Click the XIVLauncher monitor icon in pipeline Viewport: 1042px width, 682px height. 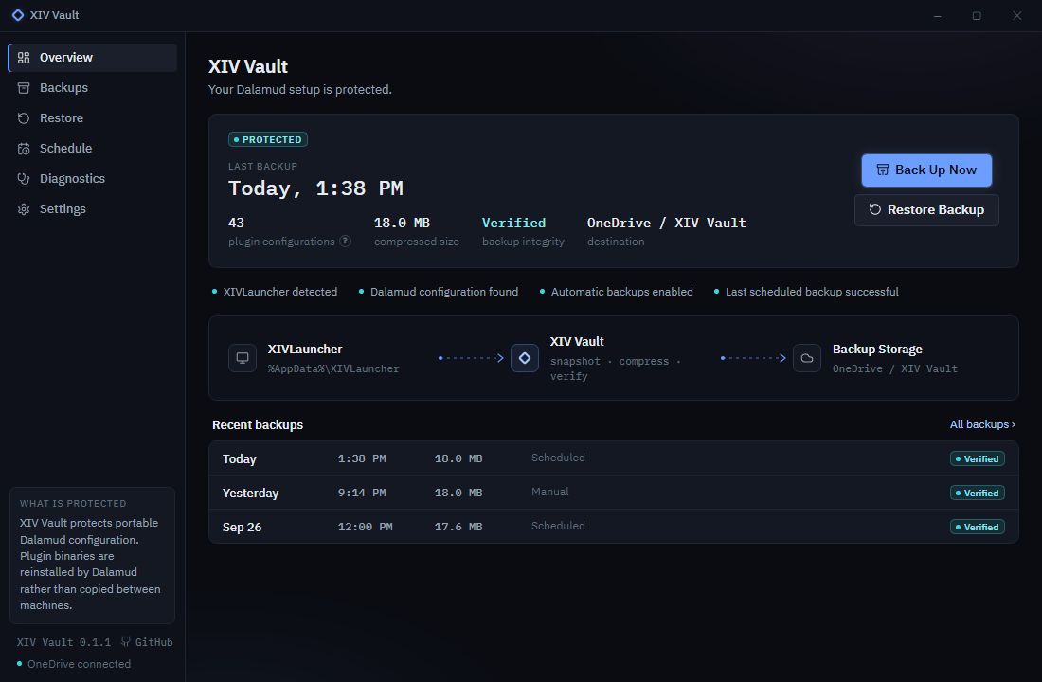243,358
